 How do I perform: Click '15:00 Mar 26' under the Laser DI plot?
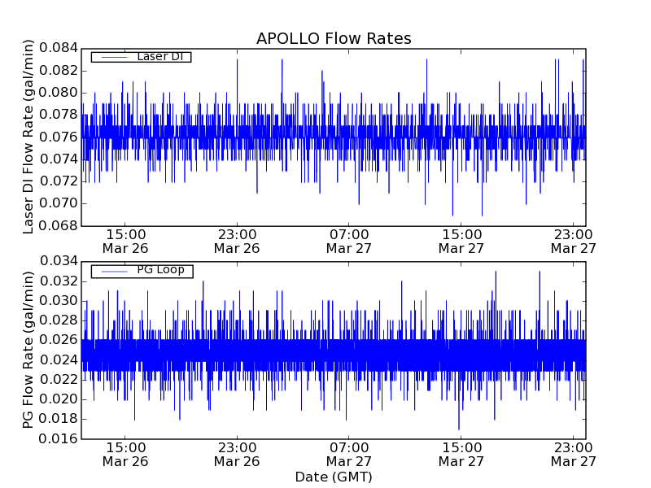coord(125,242)
